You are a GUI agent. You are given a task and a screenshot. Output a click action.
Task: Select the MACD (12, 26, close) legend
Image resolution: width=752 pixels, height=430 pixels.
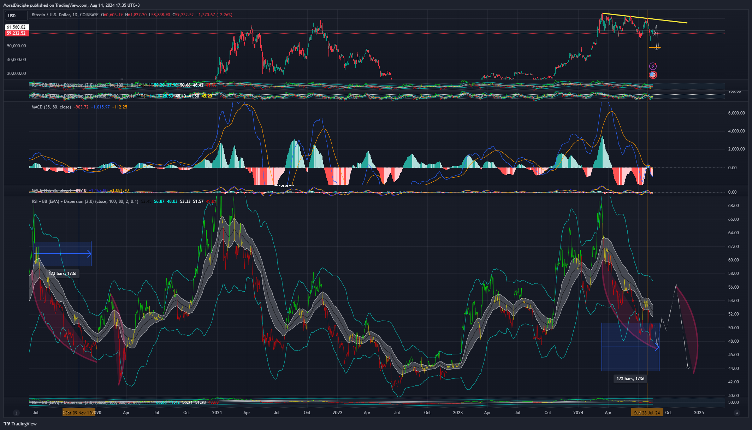pos(51,190)
